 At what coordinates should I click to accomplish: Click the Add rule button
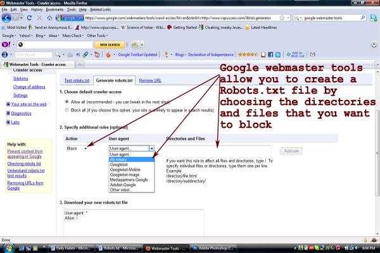pyautogui.click(x=291, y=151)
